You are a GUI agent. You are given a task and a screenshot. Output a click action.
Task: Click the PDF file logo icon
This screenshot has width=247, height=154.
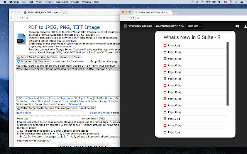(x=22, y=39)
